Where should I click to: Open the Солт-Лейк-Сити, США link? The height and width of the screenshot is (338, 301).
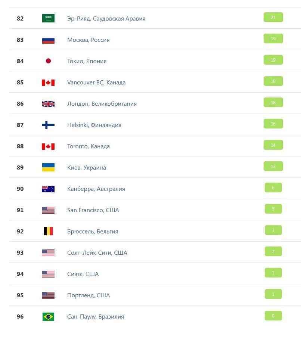[97, 253]
